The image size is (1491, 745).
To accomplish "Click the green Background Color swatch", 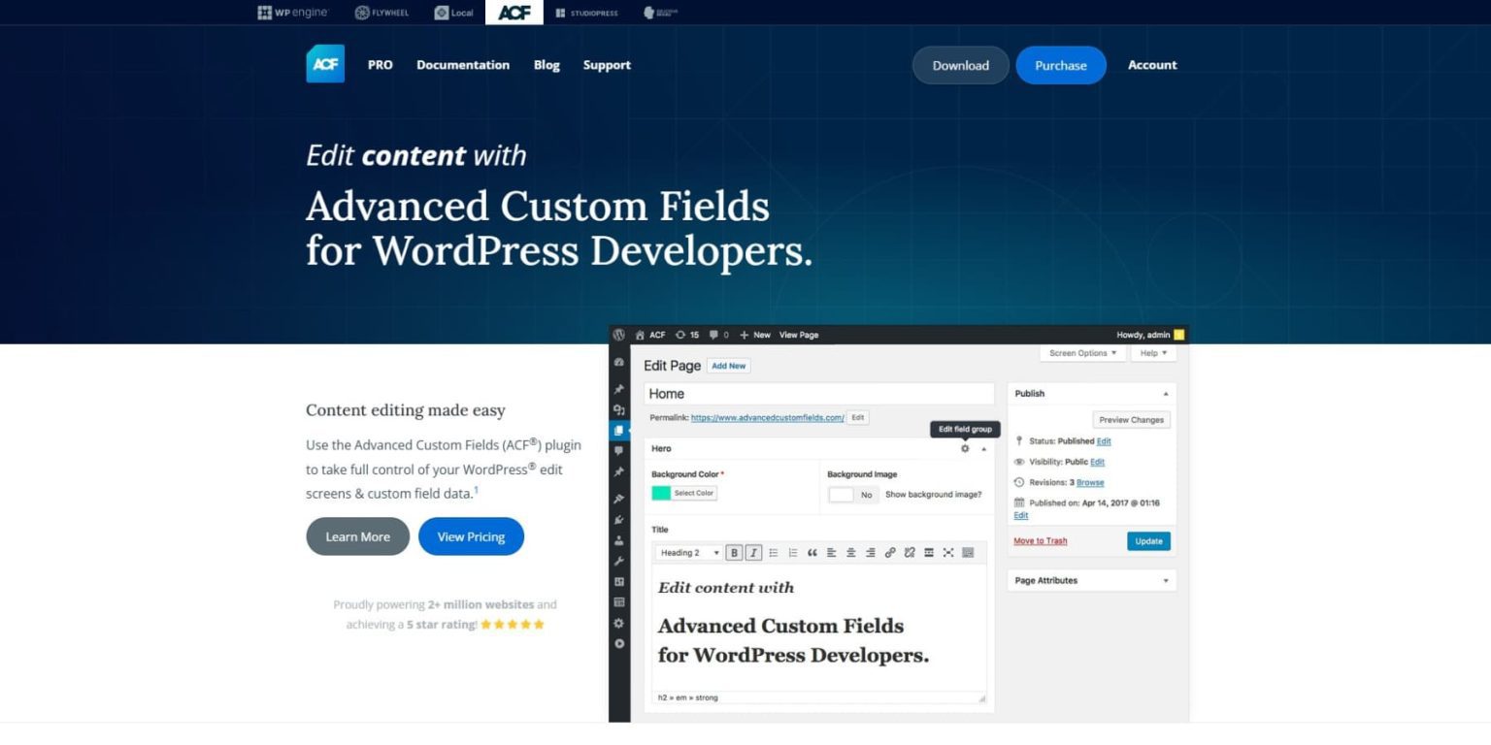I will tap(664, 493).
